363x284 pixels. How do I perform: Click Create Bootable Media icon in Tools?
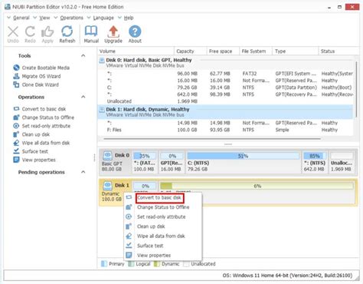click(16, 68)
